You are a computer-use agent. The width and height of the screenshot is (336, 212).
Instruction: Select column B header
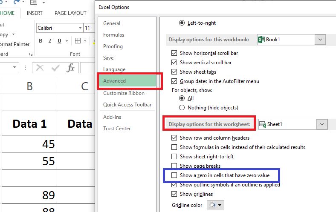(x=29, y=86)
